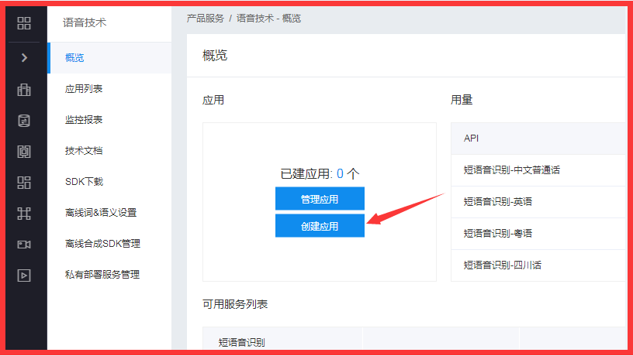The image size is (633, 356).
Task: Select 概览 in the 语音技术 menu
Action: tap(110, 57)
